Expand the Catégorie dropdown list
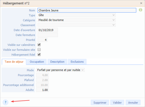The height and width of the screenshot is (107, 145). coord(77,20)
